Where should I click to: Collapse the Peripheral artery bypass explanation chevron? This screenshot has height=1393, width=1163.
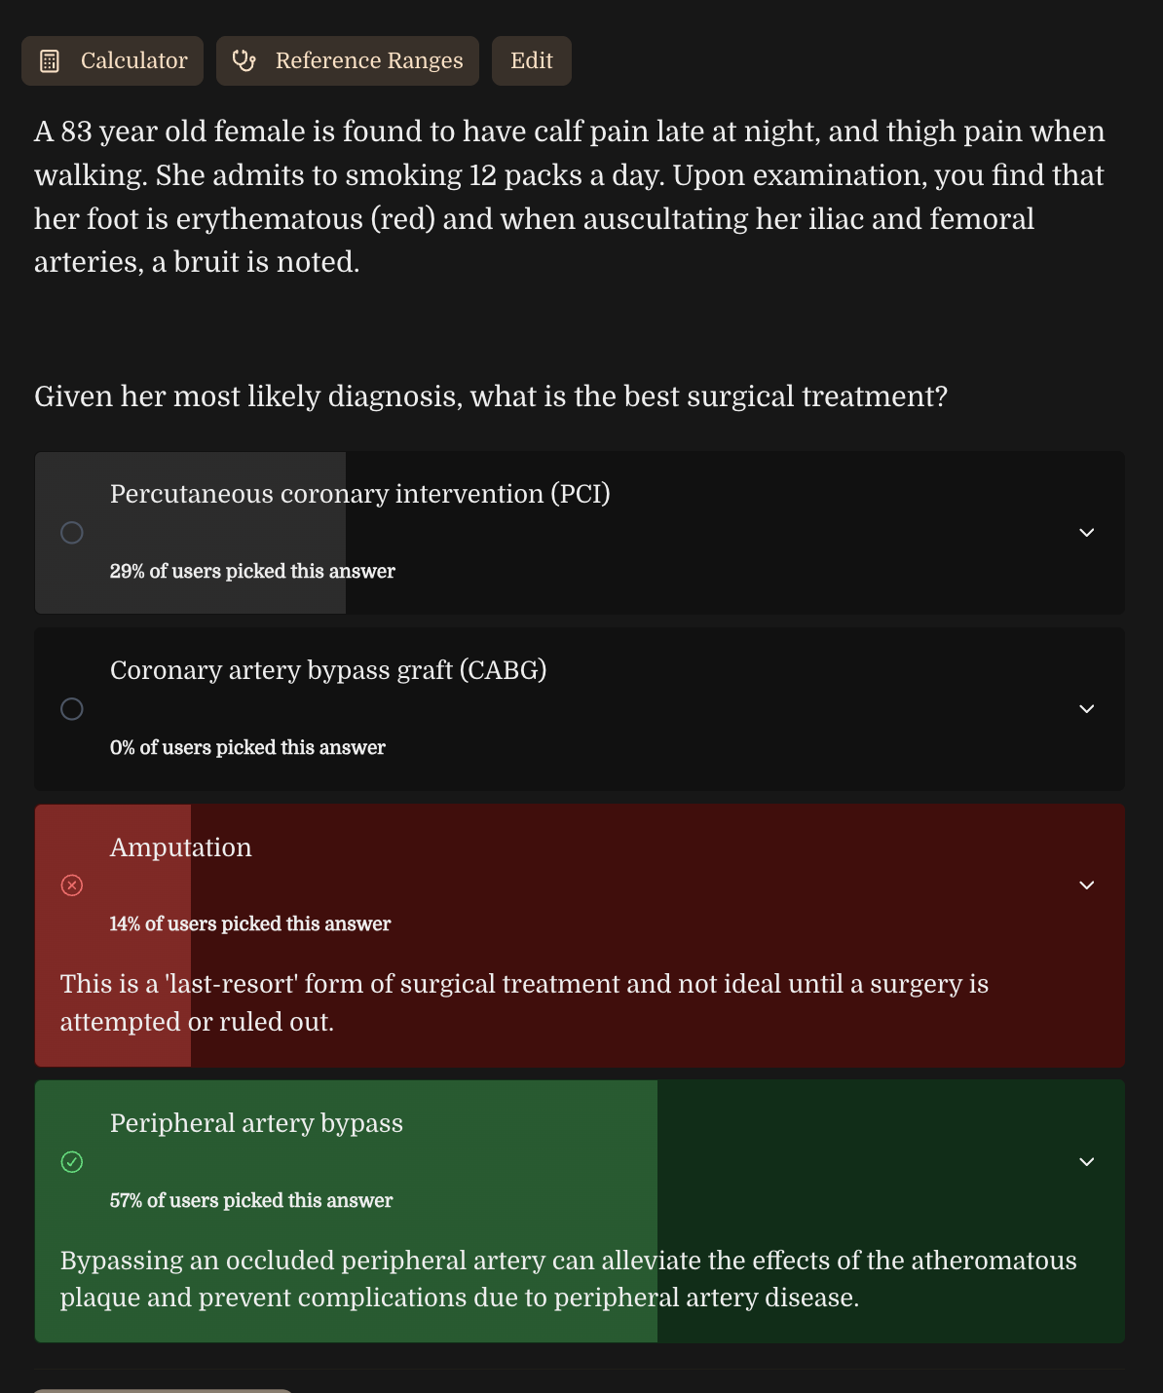[1087, 1162]
